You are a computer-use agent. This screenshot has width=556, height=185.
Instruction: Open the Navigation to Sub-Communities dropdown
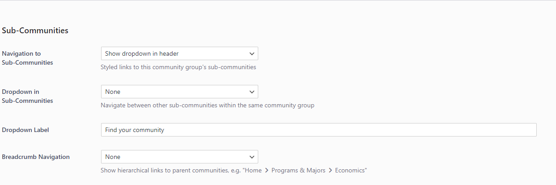pyautogui.click(x=179, y=53)
